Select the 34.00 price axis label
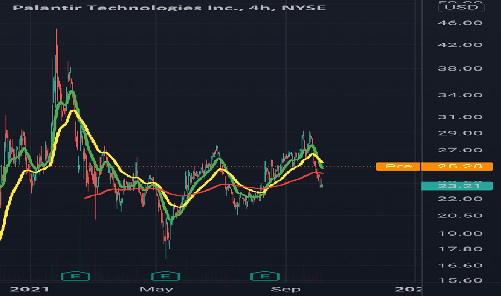Screen dimensions: 501x296 pos(460,95)
